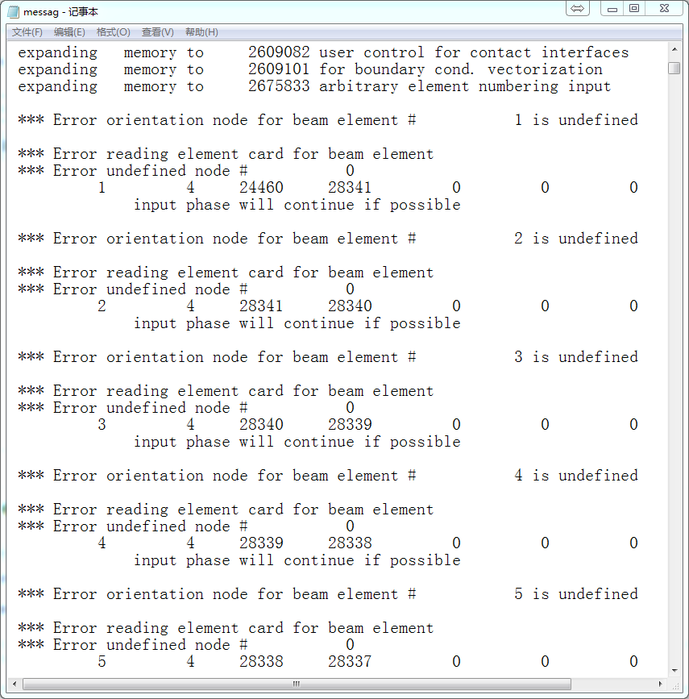The height and width of the screenshot is (699, 689).
Task: Click node '28340' in element 2 row
Action: 350,306
